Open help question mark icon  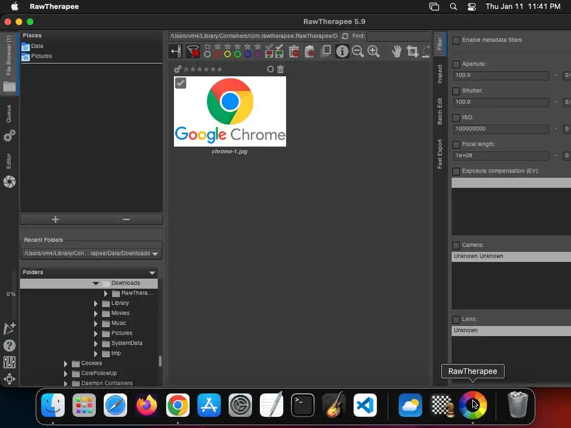[9, 346]
